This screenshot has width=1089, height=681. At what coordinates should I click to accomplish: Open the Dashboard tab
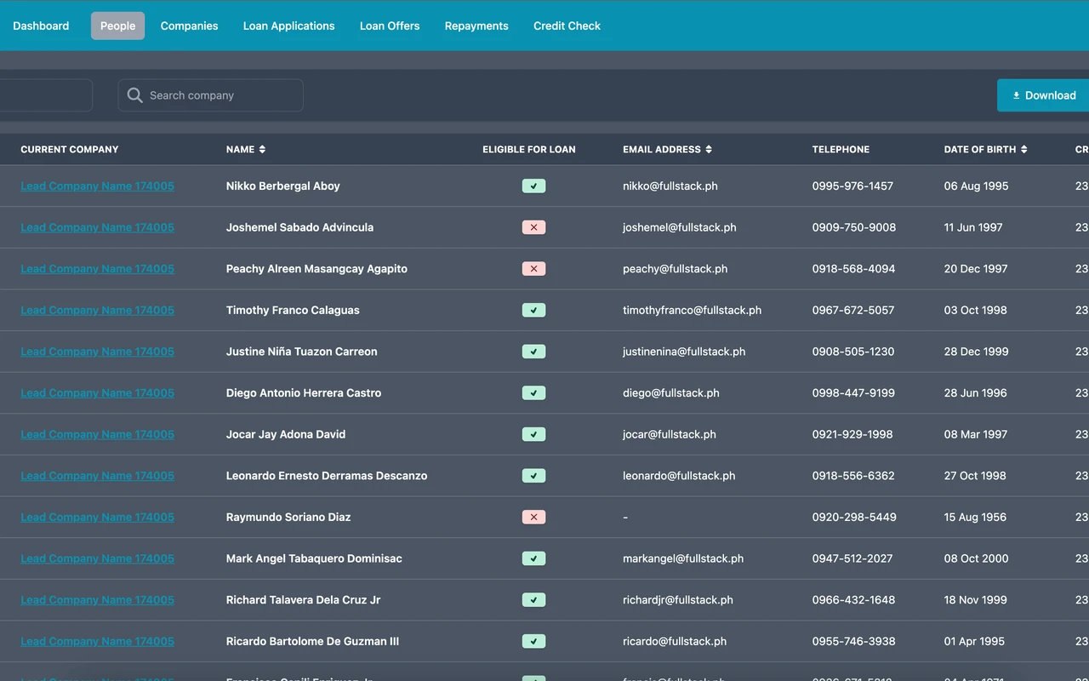[41, 26]
